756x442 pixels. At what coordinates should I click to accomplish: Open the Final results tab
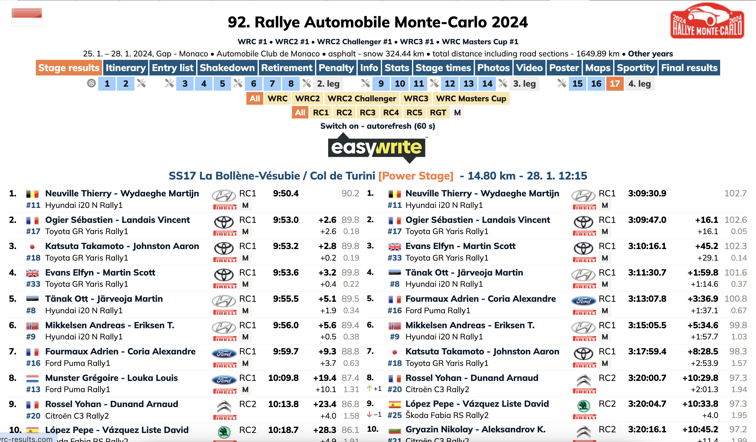[689, 68]
